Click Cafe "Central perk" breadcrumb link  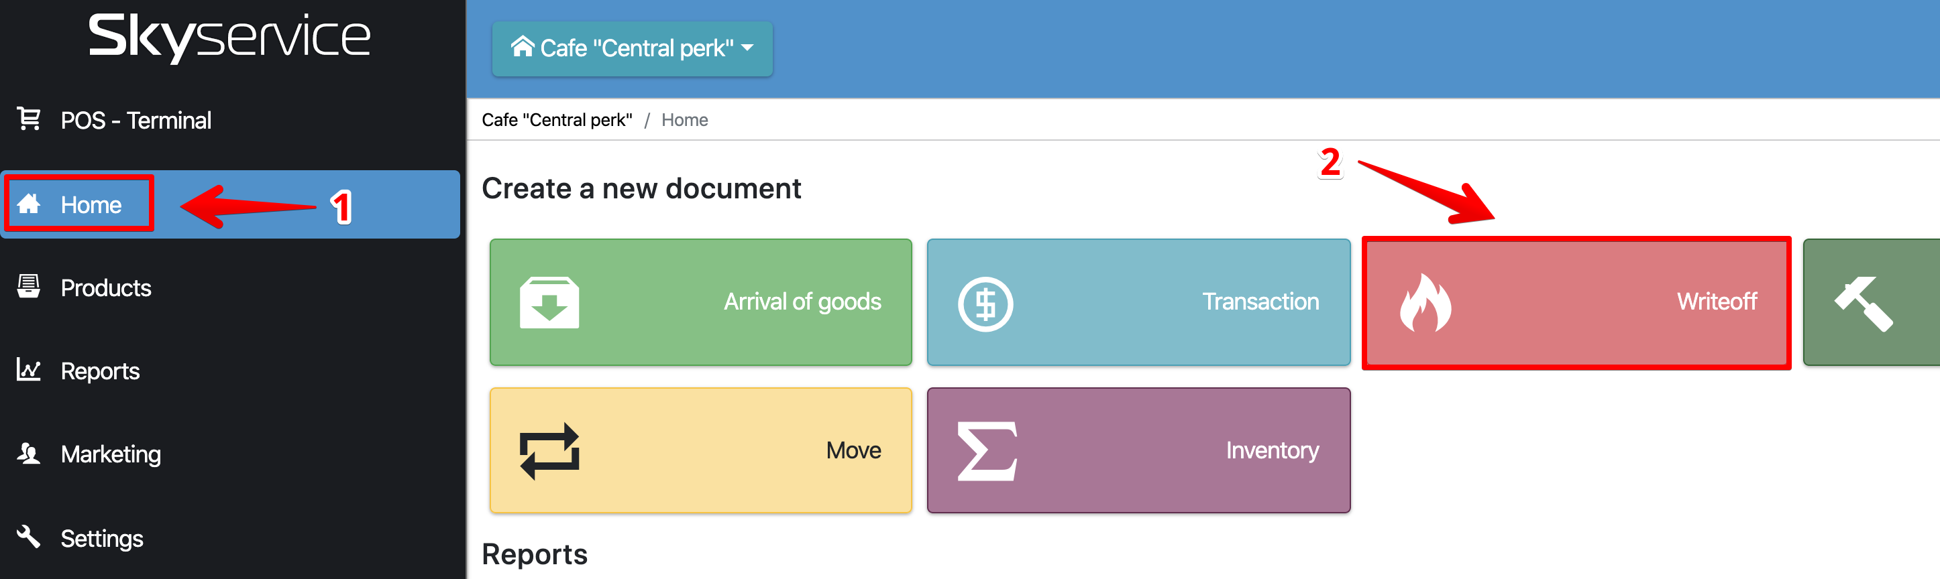[557, 121]
